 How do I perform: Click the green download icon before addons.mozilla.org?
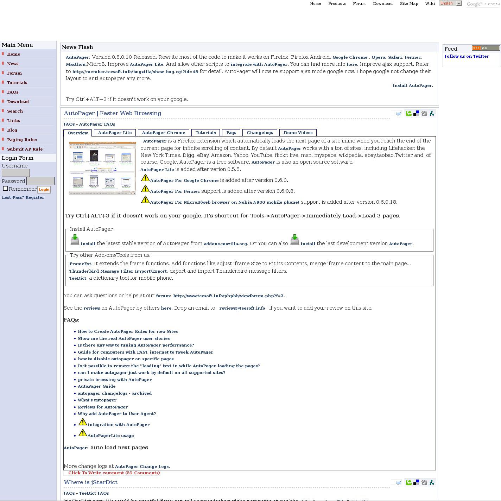(75, 240)
